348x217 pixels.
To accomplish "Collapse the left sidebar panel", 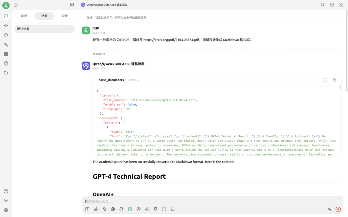I will [x=15, y=5].
